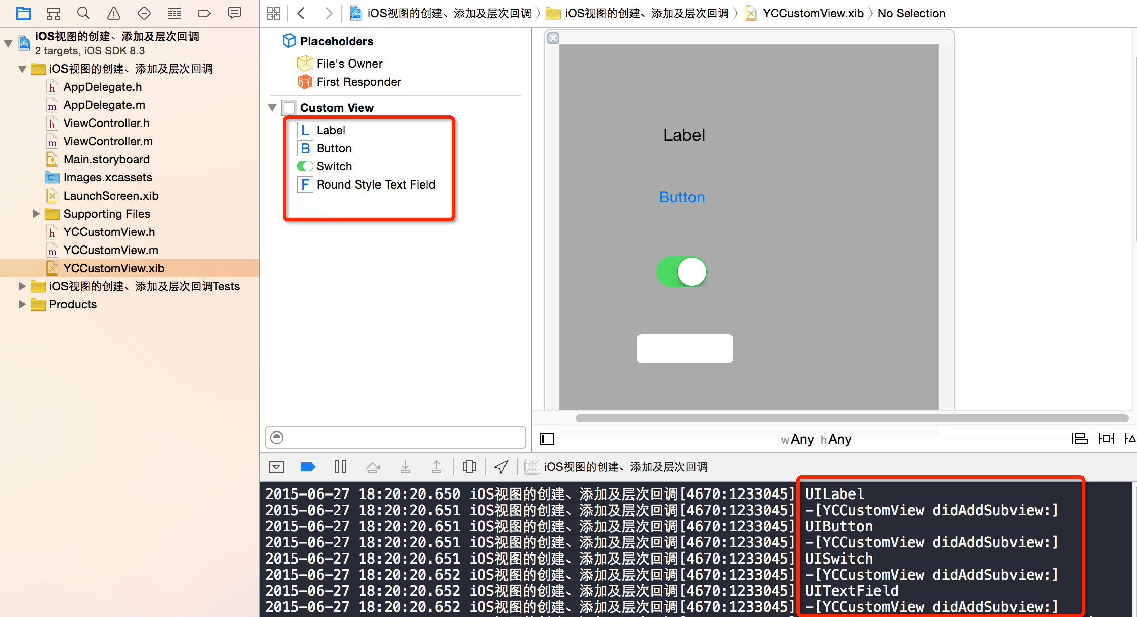This screenshot has width=1137, height=617.
Task: Show the Issue navigator warning icon
Action: tap(114, 13)
